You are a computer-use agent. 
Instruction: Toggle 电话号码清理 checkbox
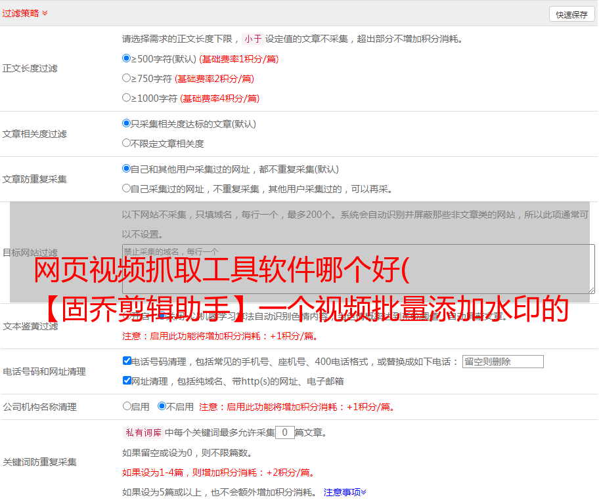[x=127, y=361]
